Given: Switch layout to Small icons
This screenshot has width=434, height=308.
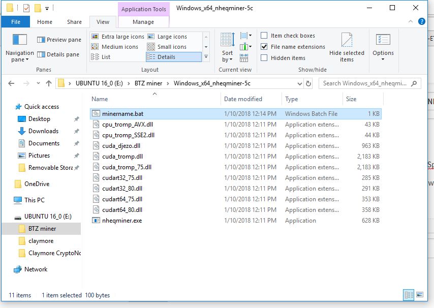Looking at the screenshot, I should 167,47.
